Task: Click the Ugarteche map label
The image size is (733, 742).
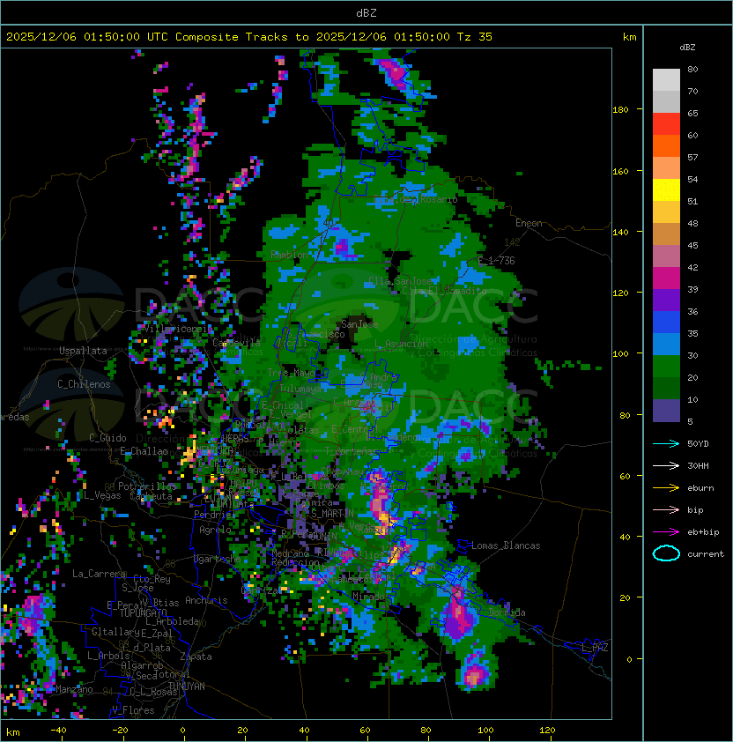Action: (x=218, y=559)
